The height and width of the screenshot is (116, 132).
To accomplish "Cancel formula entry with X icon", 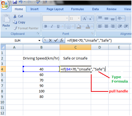I will (x=50, y=40).
